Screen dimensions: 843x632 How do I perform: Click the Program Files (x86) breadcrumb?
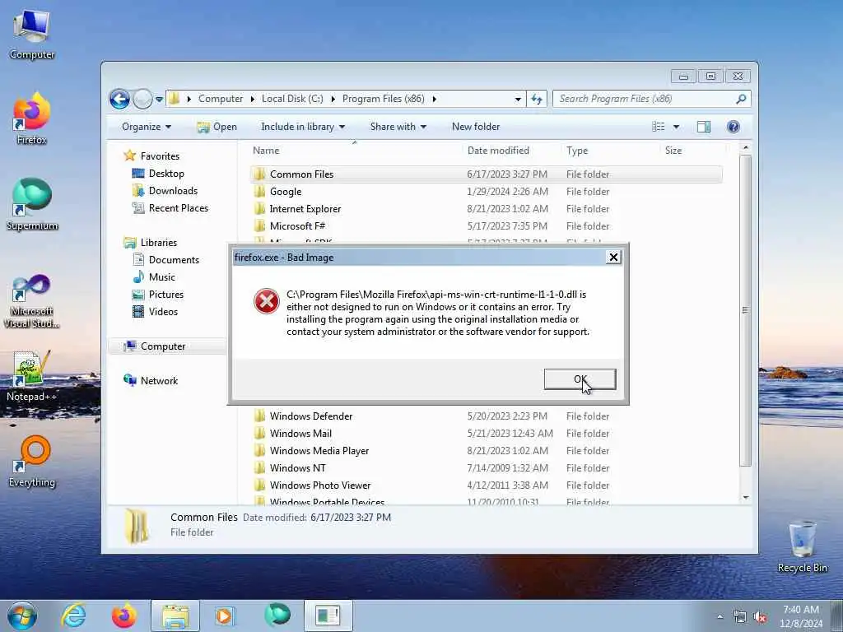tap(384, 99)
